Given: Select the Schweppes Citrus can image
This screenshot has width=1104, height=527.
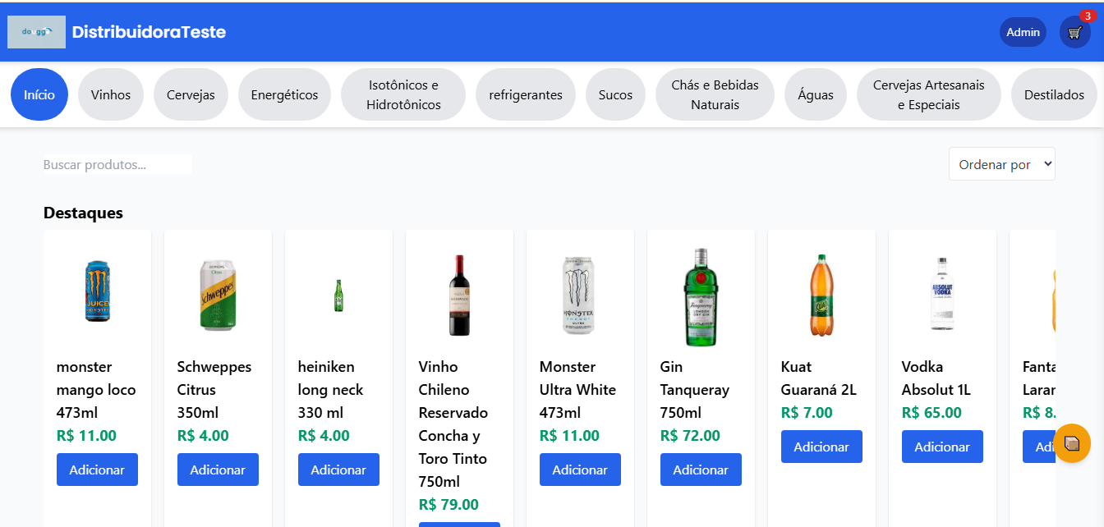Looking at the screenshot, I should [218, 295].
